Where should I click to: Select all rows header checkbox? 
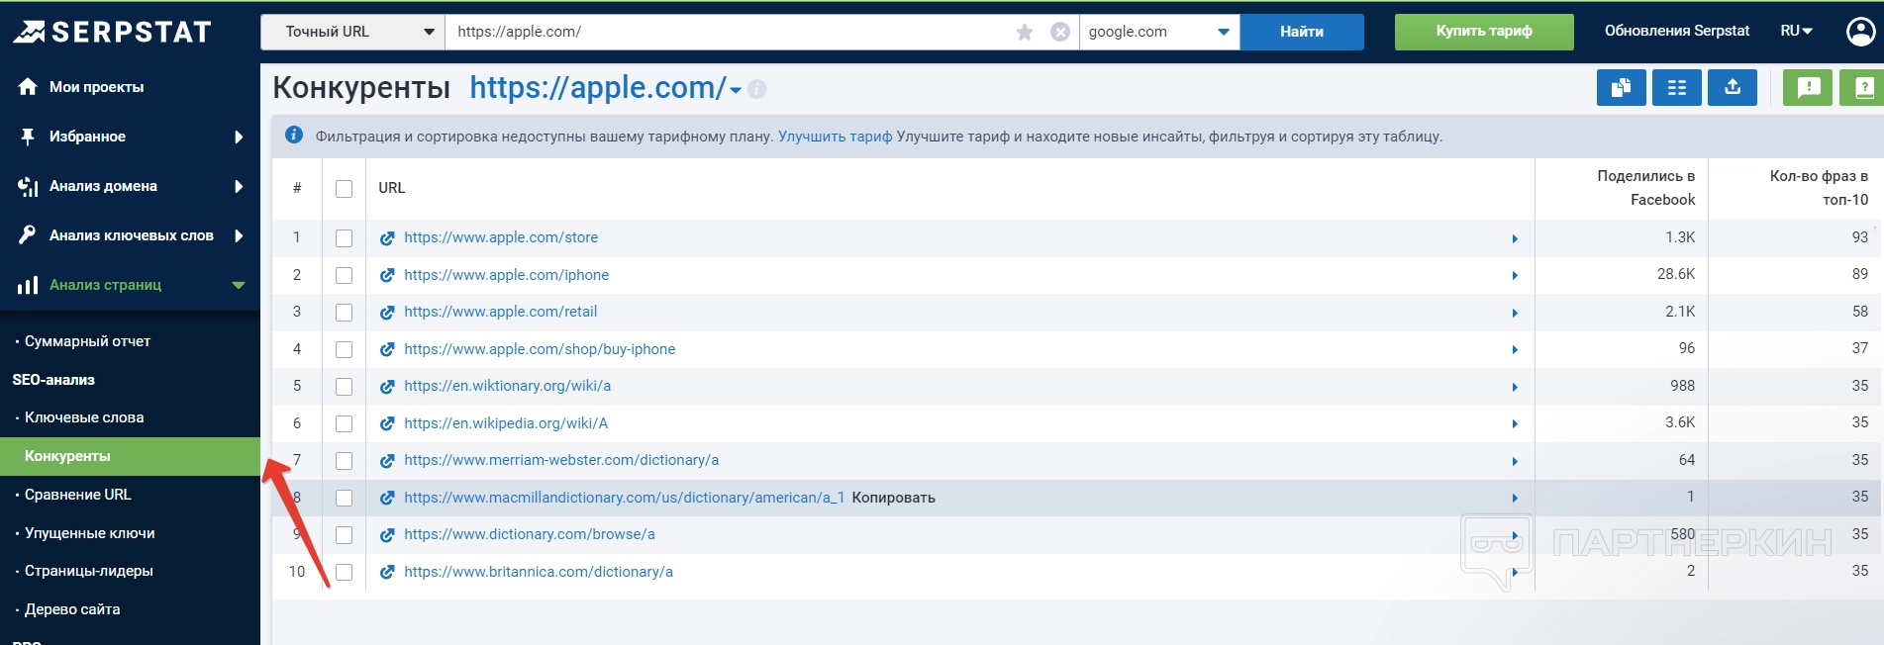point(344,189)
